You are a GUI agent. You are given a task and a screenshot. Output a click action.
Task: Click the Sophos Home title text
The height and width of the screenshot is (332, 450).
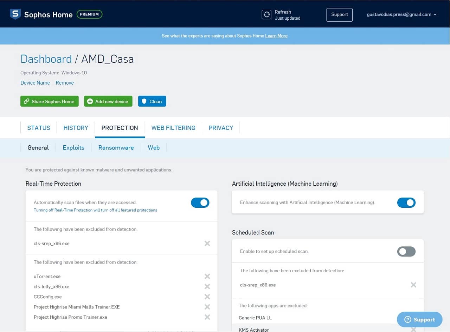[x=48, y=14]
